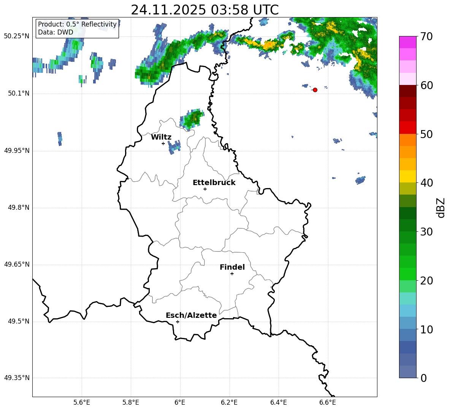Image resolution: width=450 pixels, height=410 pixels.
Task: Click the 5.8°E longitude label
Action: pos(131,402)
